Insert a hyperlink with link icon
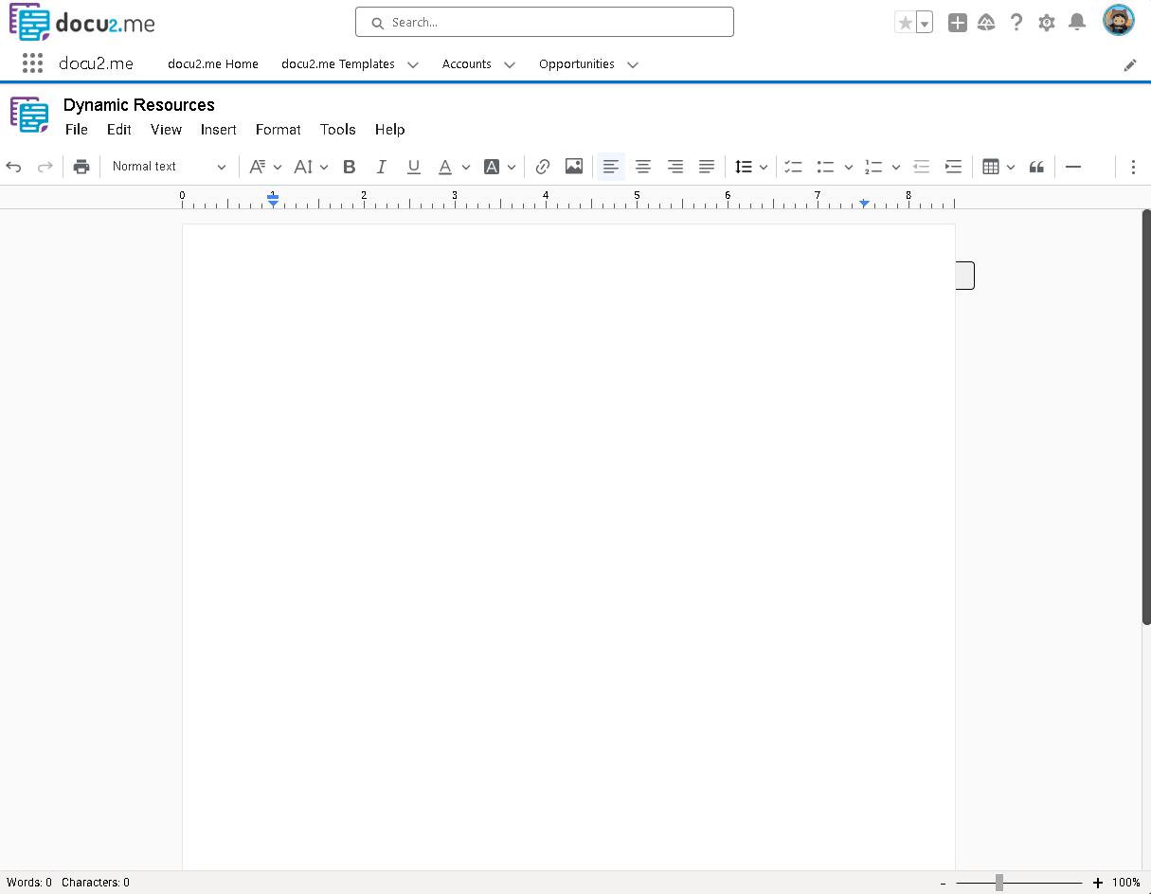The height and width of the screenshot is (894, 1151). tap(543, 167)
